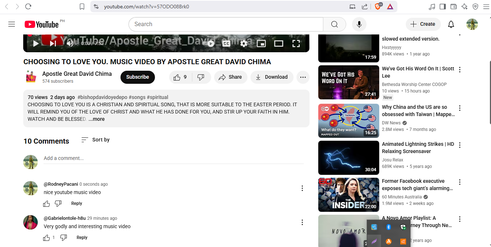Toggle the autoplay switch in the player
491x247 pixels.
pos(210,44)
